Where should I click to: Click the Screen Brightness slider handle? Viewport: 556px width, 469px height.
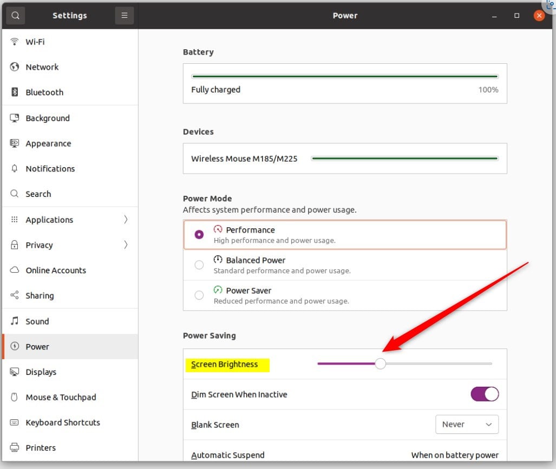381,364
